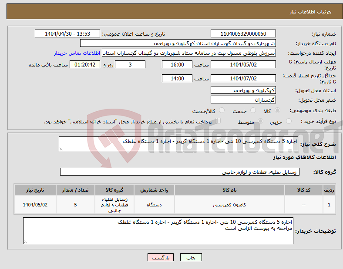Click the delivery city field گچساران
Image resolution: width=343 pixels, height=269 pixels.
[243, 100]
